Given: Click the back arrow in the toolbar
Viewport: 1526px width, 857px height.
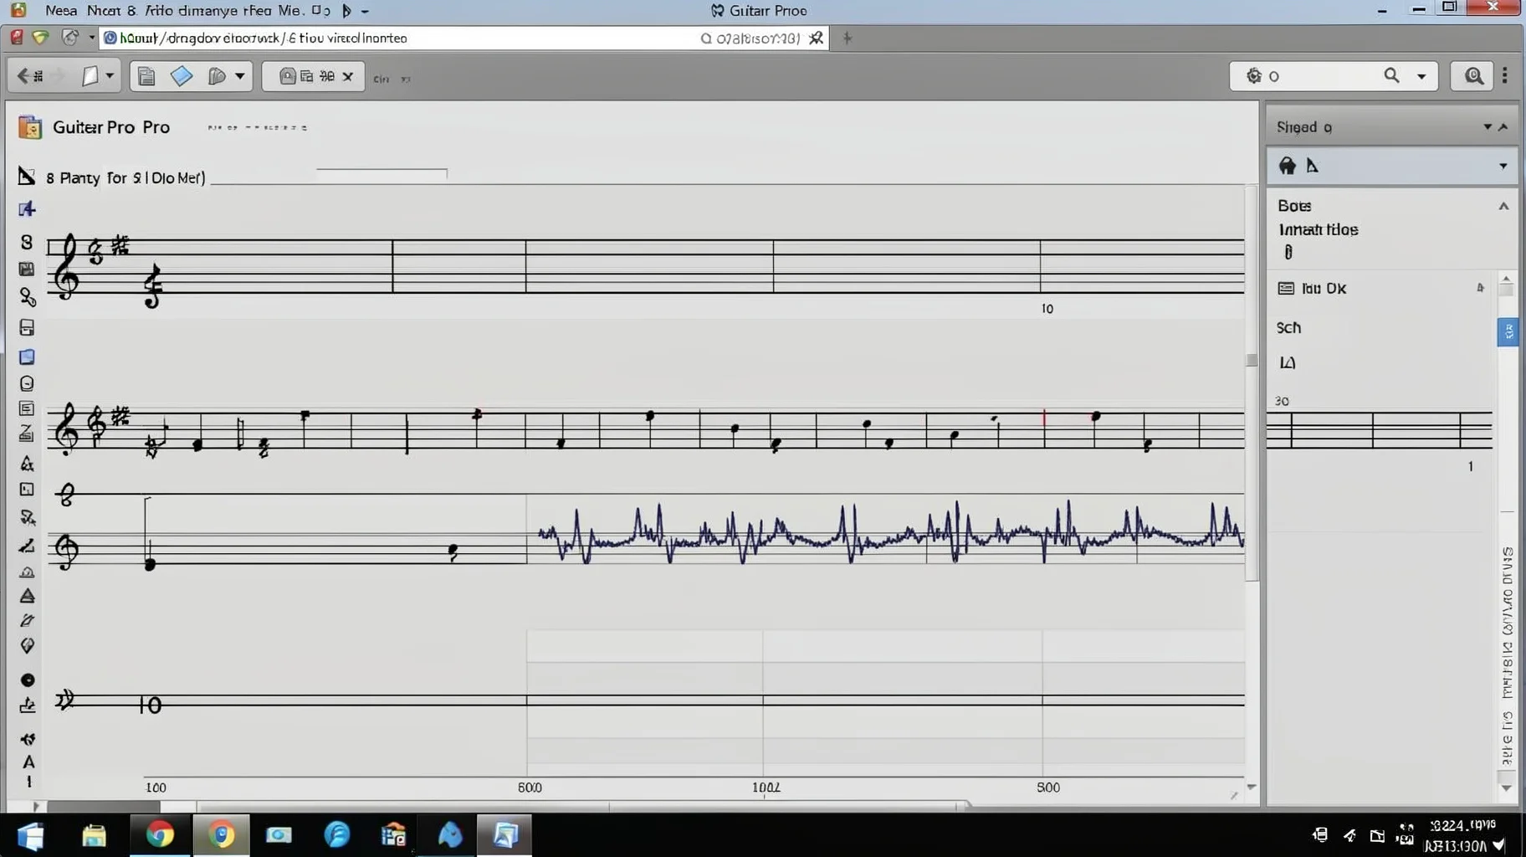Looking at the screenshot, I should (x=23, y=76).
